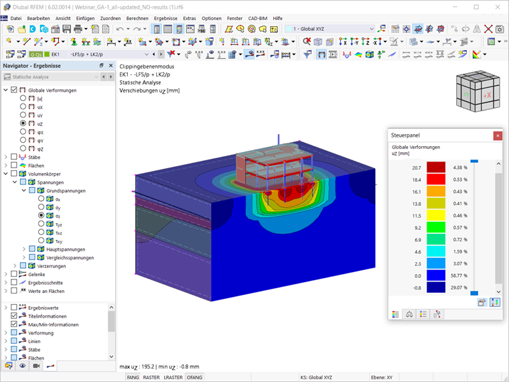Expand the Gelenke tree node

coord(5,274)
